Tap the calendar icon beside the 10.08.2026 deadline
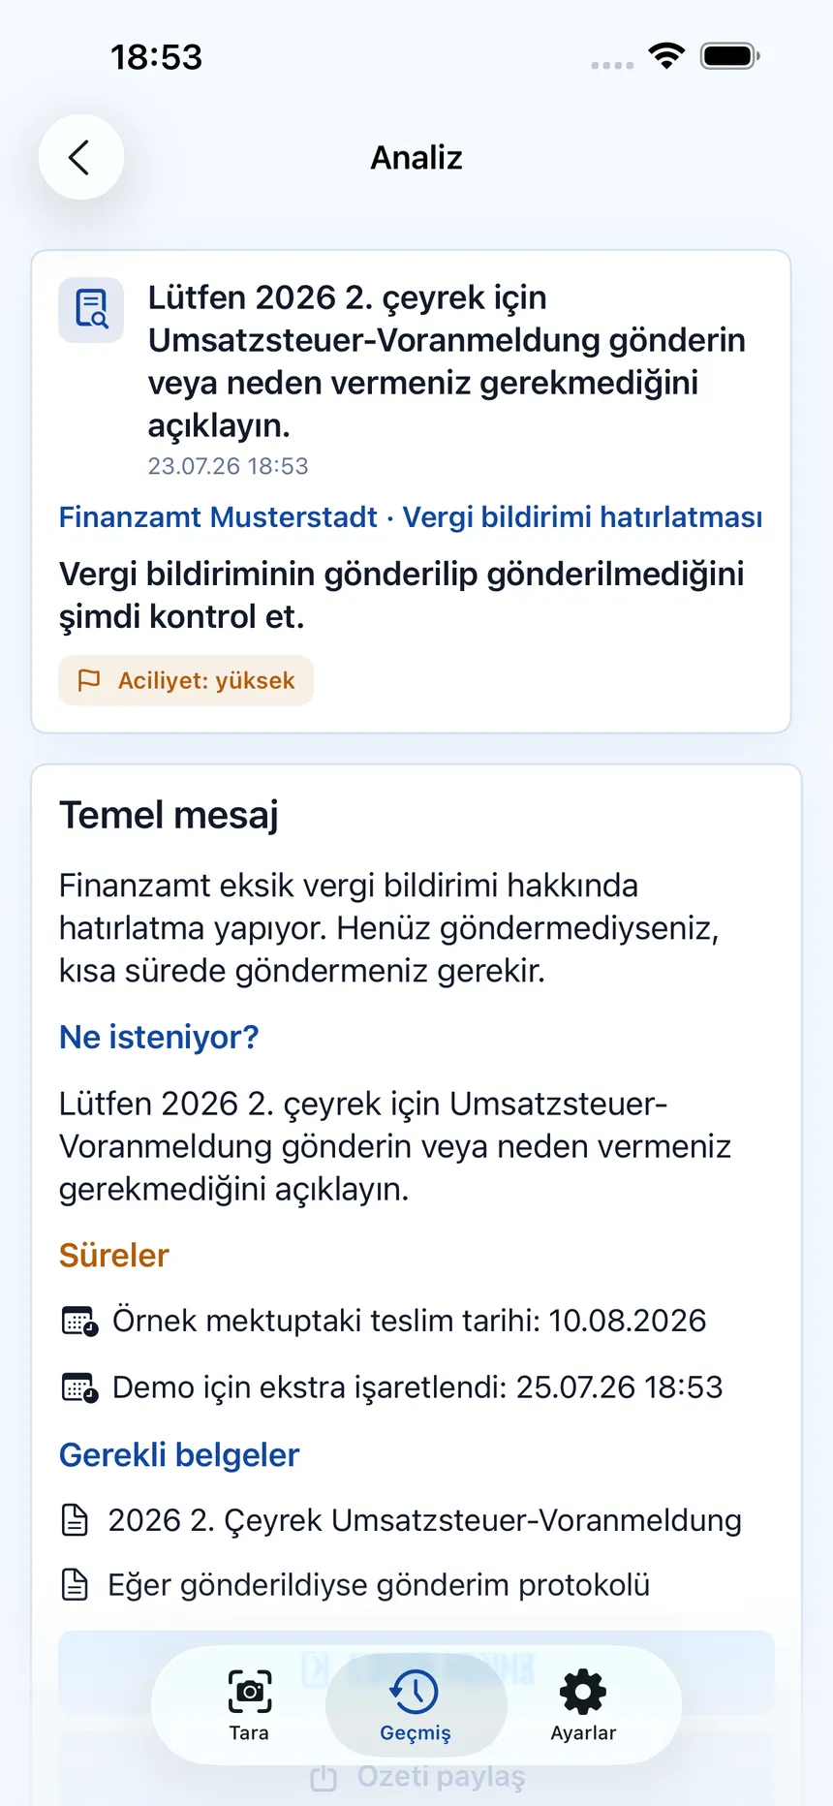 point(79,1322)
